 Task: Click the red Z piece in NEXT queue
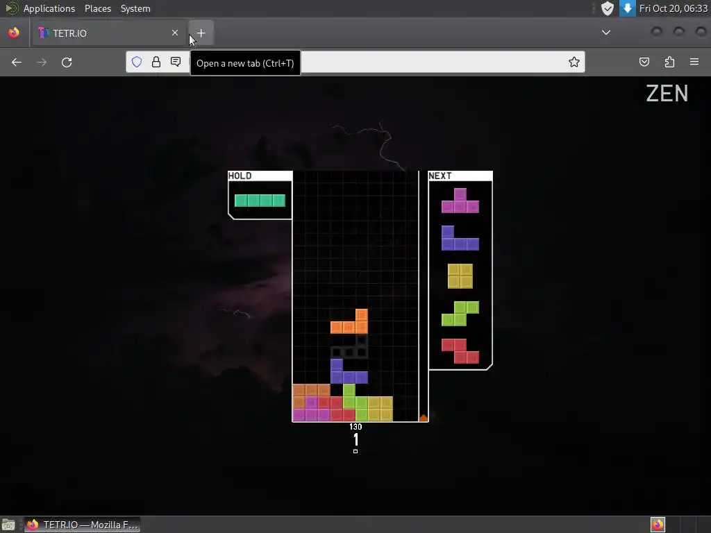click(460, 351)
